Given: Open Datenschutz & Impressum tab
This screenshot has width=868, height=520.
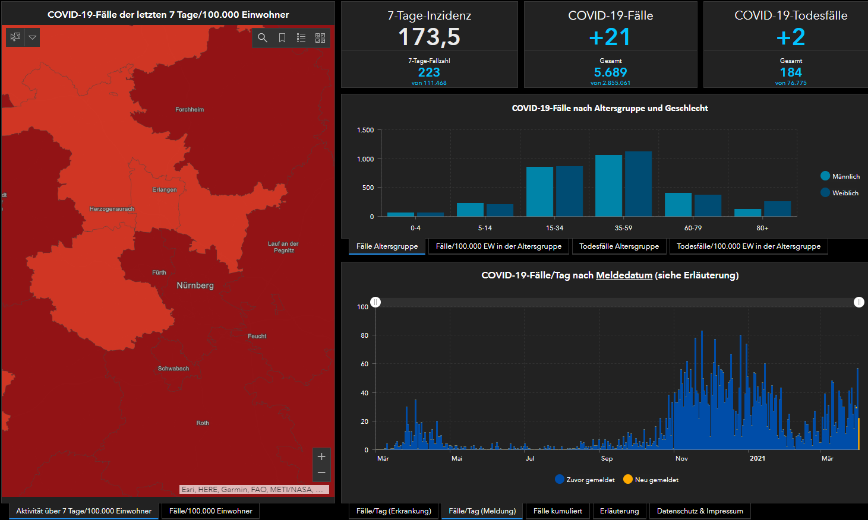Looking at the screenshot, I should tap(700, 511).
